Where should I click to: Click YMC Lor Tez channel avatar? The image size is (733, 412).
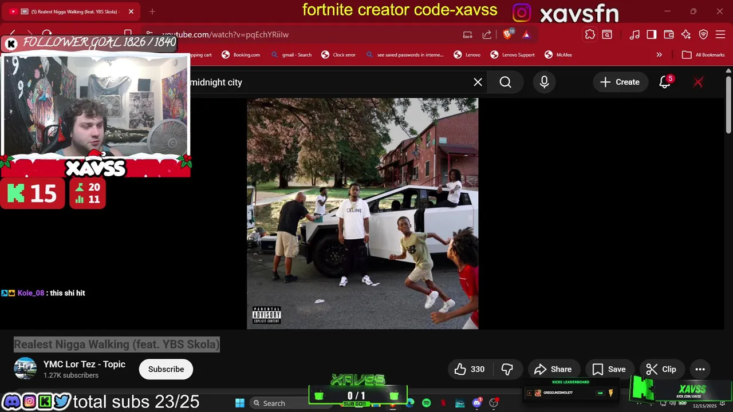click(25, 369)
